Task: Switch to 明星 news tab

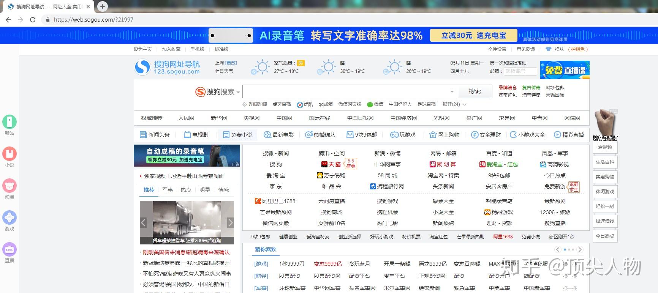Action: pyautogui.click(x=205, y=190)
